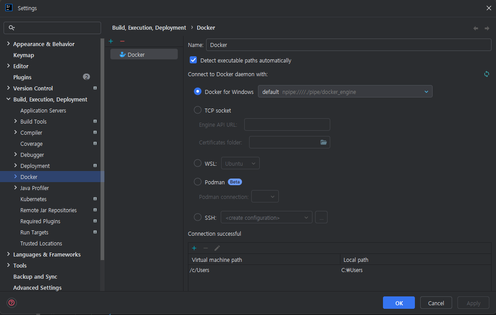Close the Settings dialog window

tap(489, 8)
